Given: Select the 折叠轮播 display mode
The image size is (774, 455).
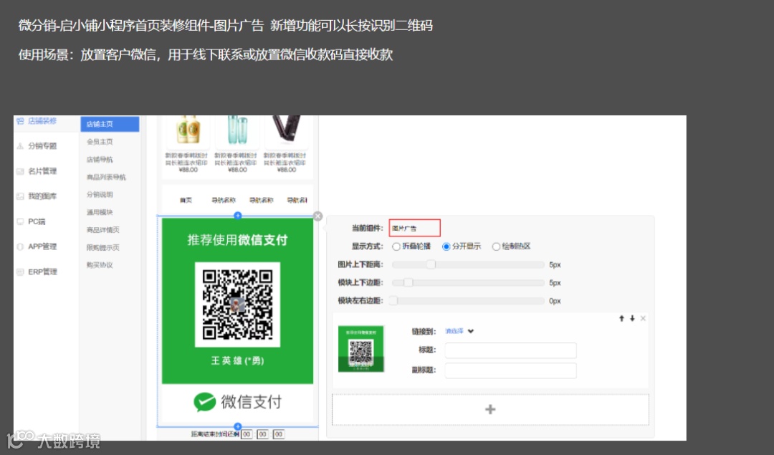Looking at the screenshot, I should (x=396, y=246).
